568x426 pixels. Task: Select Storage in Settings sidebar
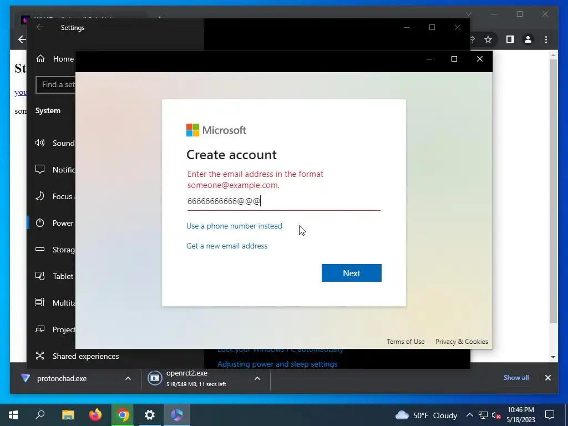pyautogui.click(x=55, y=250)
